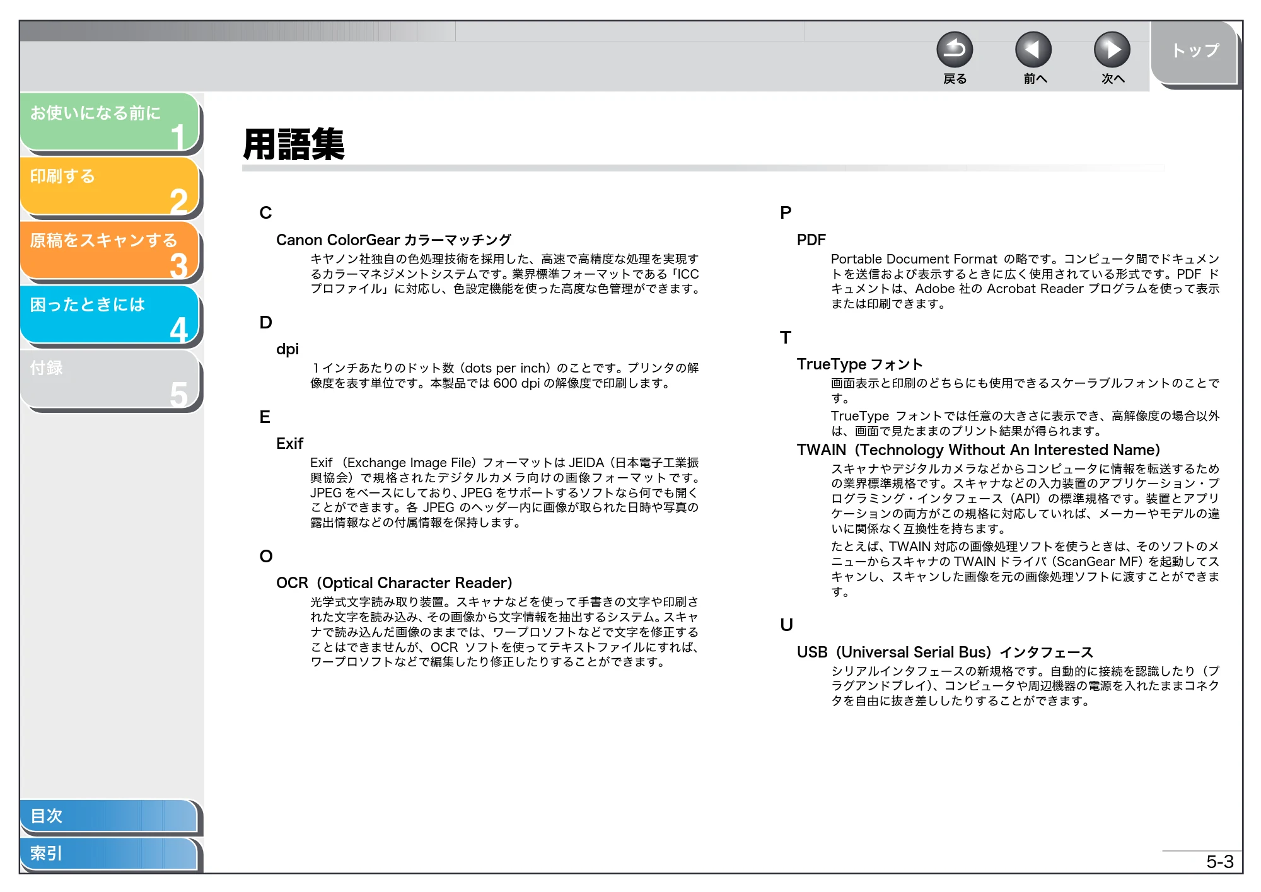Click the 前へ (previous) left arrow icon
1261x892 pixels.
(1033, 50)
